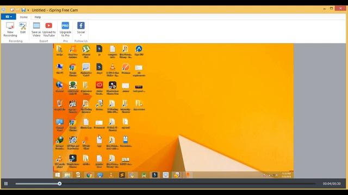
Task: Minimize the iSpring Free Cam window
Action: 325,9
